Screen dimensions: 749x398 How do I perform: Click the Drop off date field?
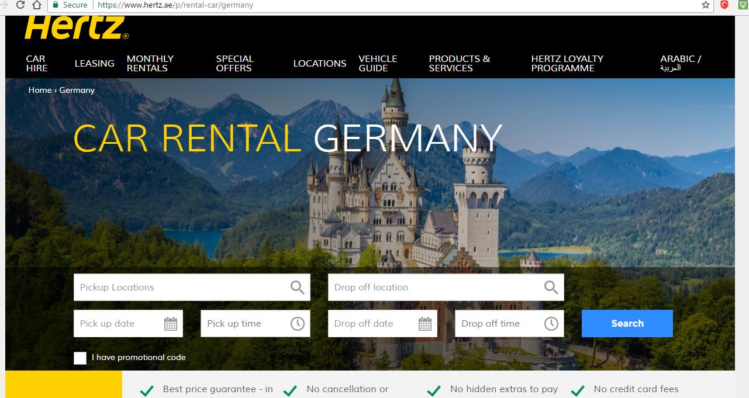tap(382, 323)
